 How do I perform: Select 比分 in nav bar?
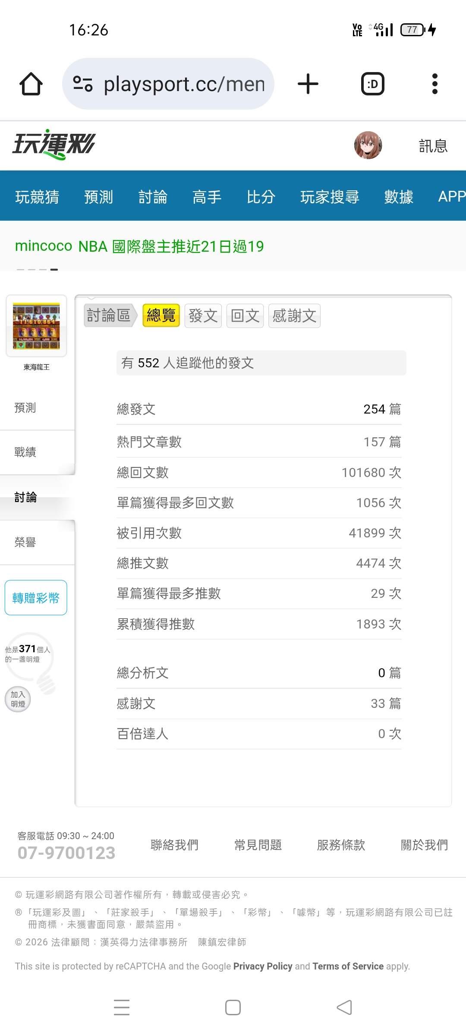pos(261,197)
